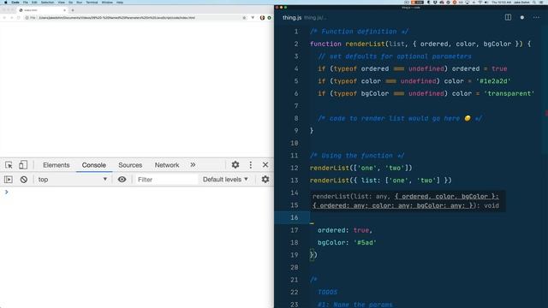Image resolution: width=548 pixels, height=308 pixels.
Task: Select the thing.js editor tab
Action: tap(292, 17)
